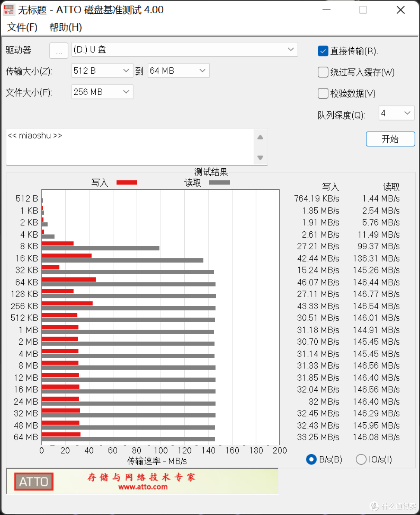Click the red 写入 legend swatch

(x=127, y=182)
